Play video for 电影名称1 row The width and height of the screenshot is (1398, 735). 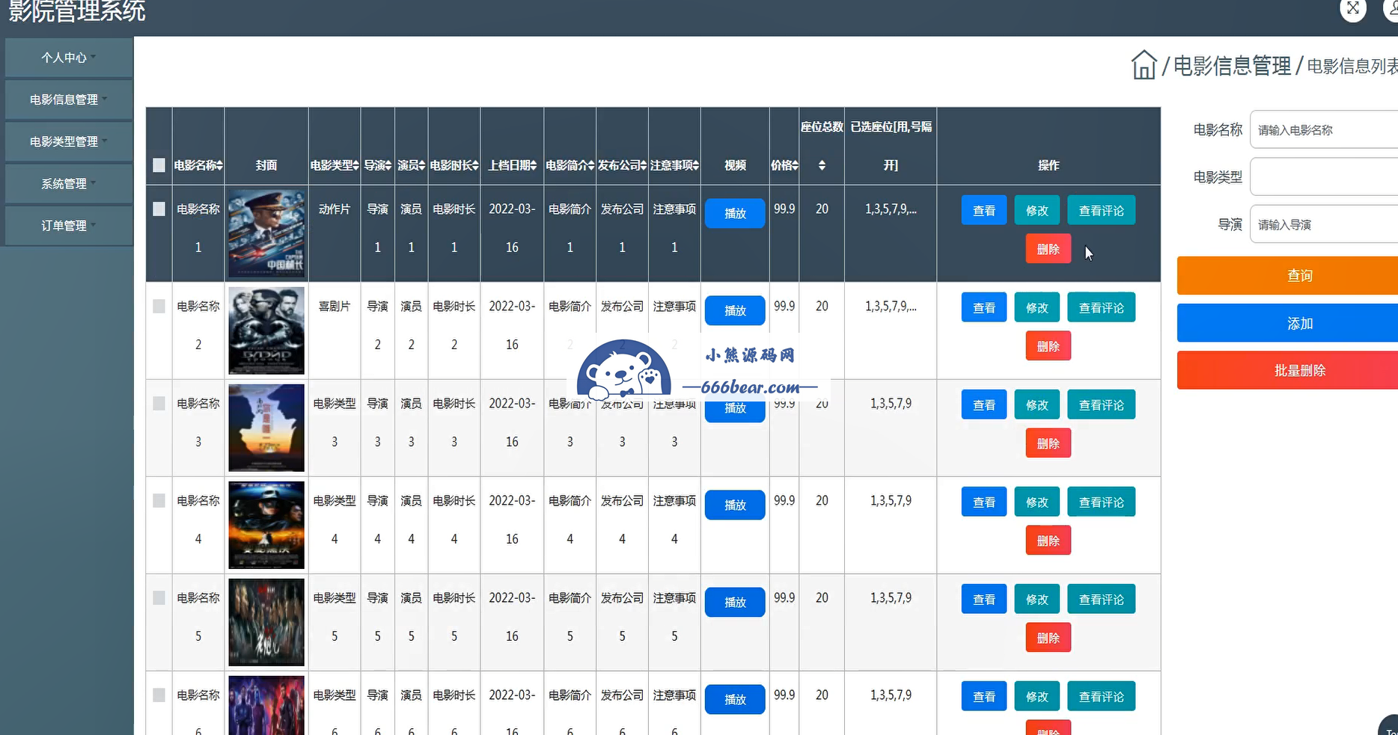click(735, 213)
